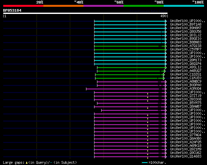207x165 pixels.
Task: Select hit label UniRef100_A7Q1S8
Action: click(x=186, y=46)
